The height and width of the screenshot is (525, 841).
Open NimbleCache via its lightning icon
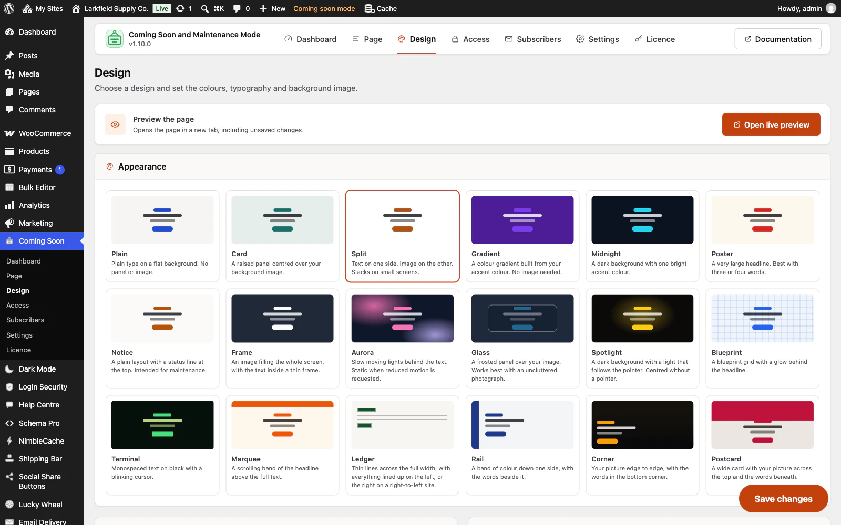pos(9,441)
